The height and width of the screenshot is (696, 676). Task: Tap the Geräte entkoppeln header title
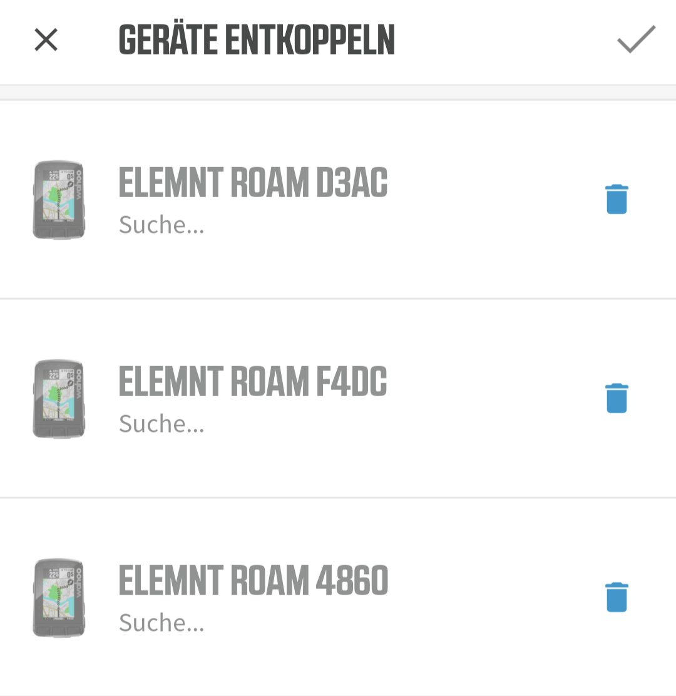pyautogui.click(x=257, y=41)
